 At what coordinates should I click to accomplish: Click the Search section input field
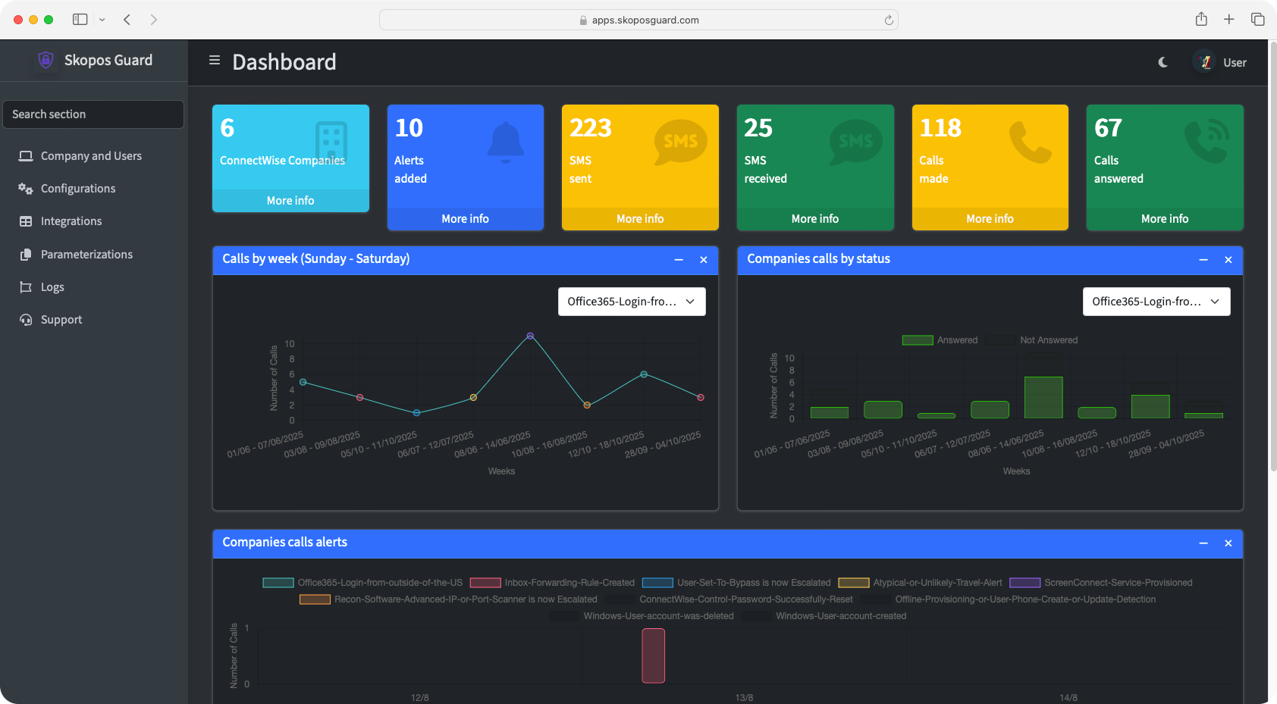[x=93, y=114]
